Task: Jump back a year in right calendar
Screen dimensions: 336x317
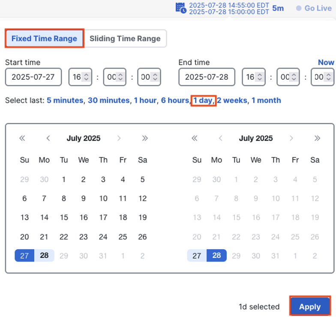Action: [x=195, y=138]
